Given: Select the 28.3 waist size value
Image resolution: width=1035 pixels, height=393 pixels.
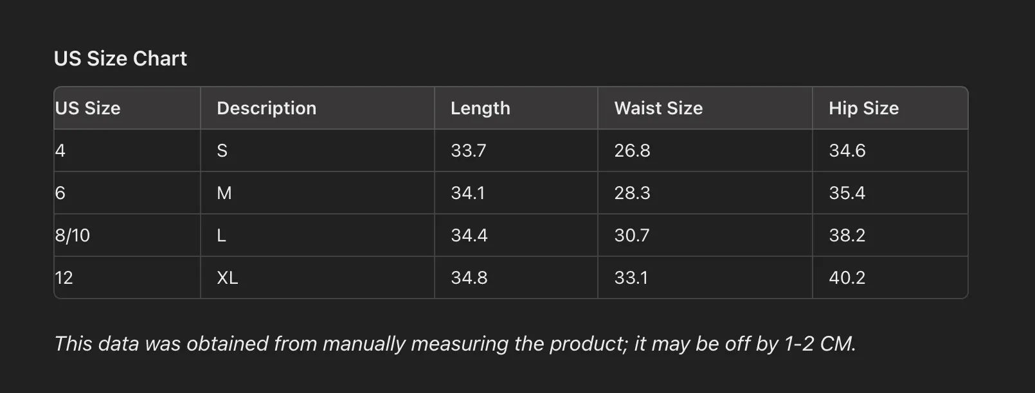Looking at the screenshot, I should click(x=632, y=193).
